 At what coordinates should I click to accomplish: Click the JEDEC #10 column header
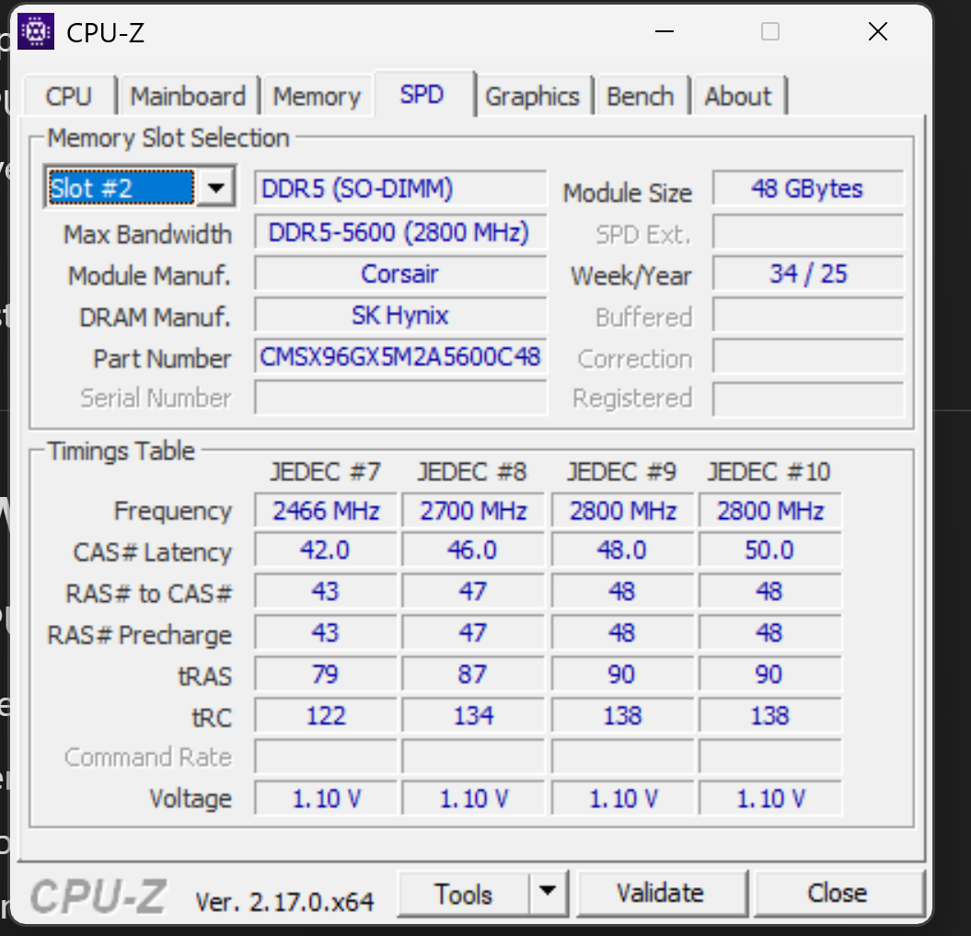coord(769,472)
